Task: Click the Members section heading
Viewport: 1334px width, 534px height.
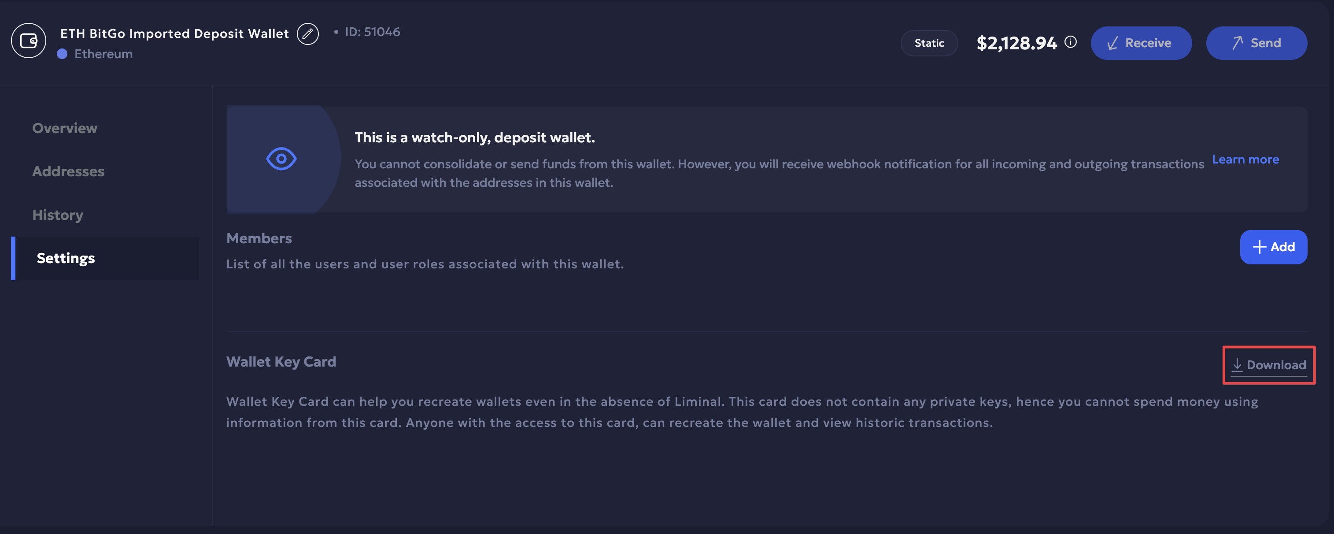Action: click(x=259, y=238)
